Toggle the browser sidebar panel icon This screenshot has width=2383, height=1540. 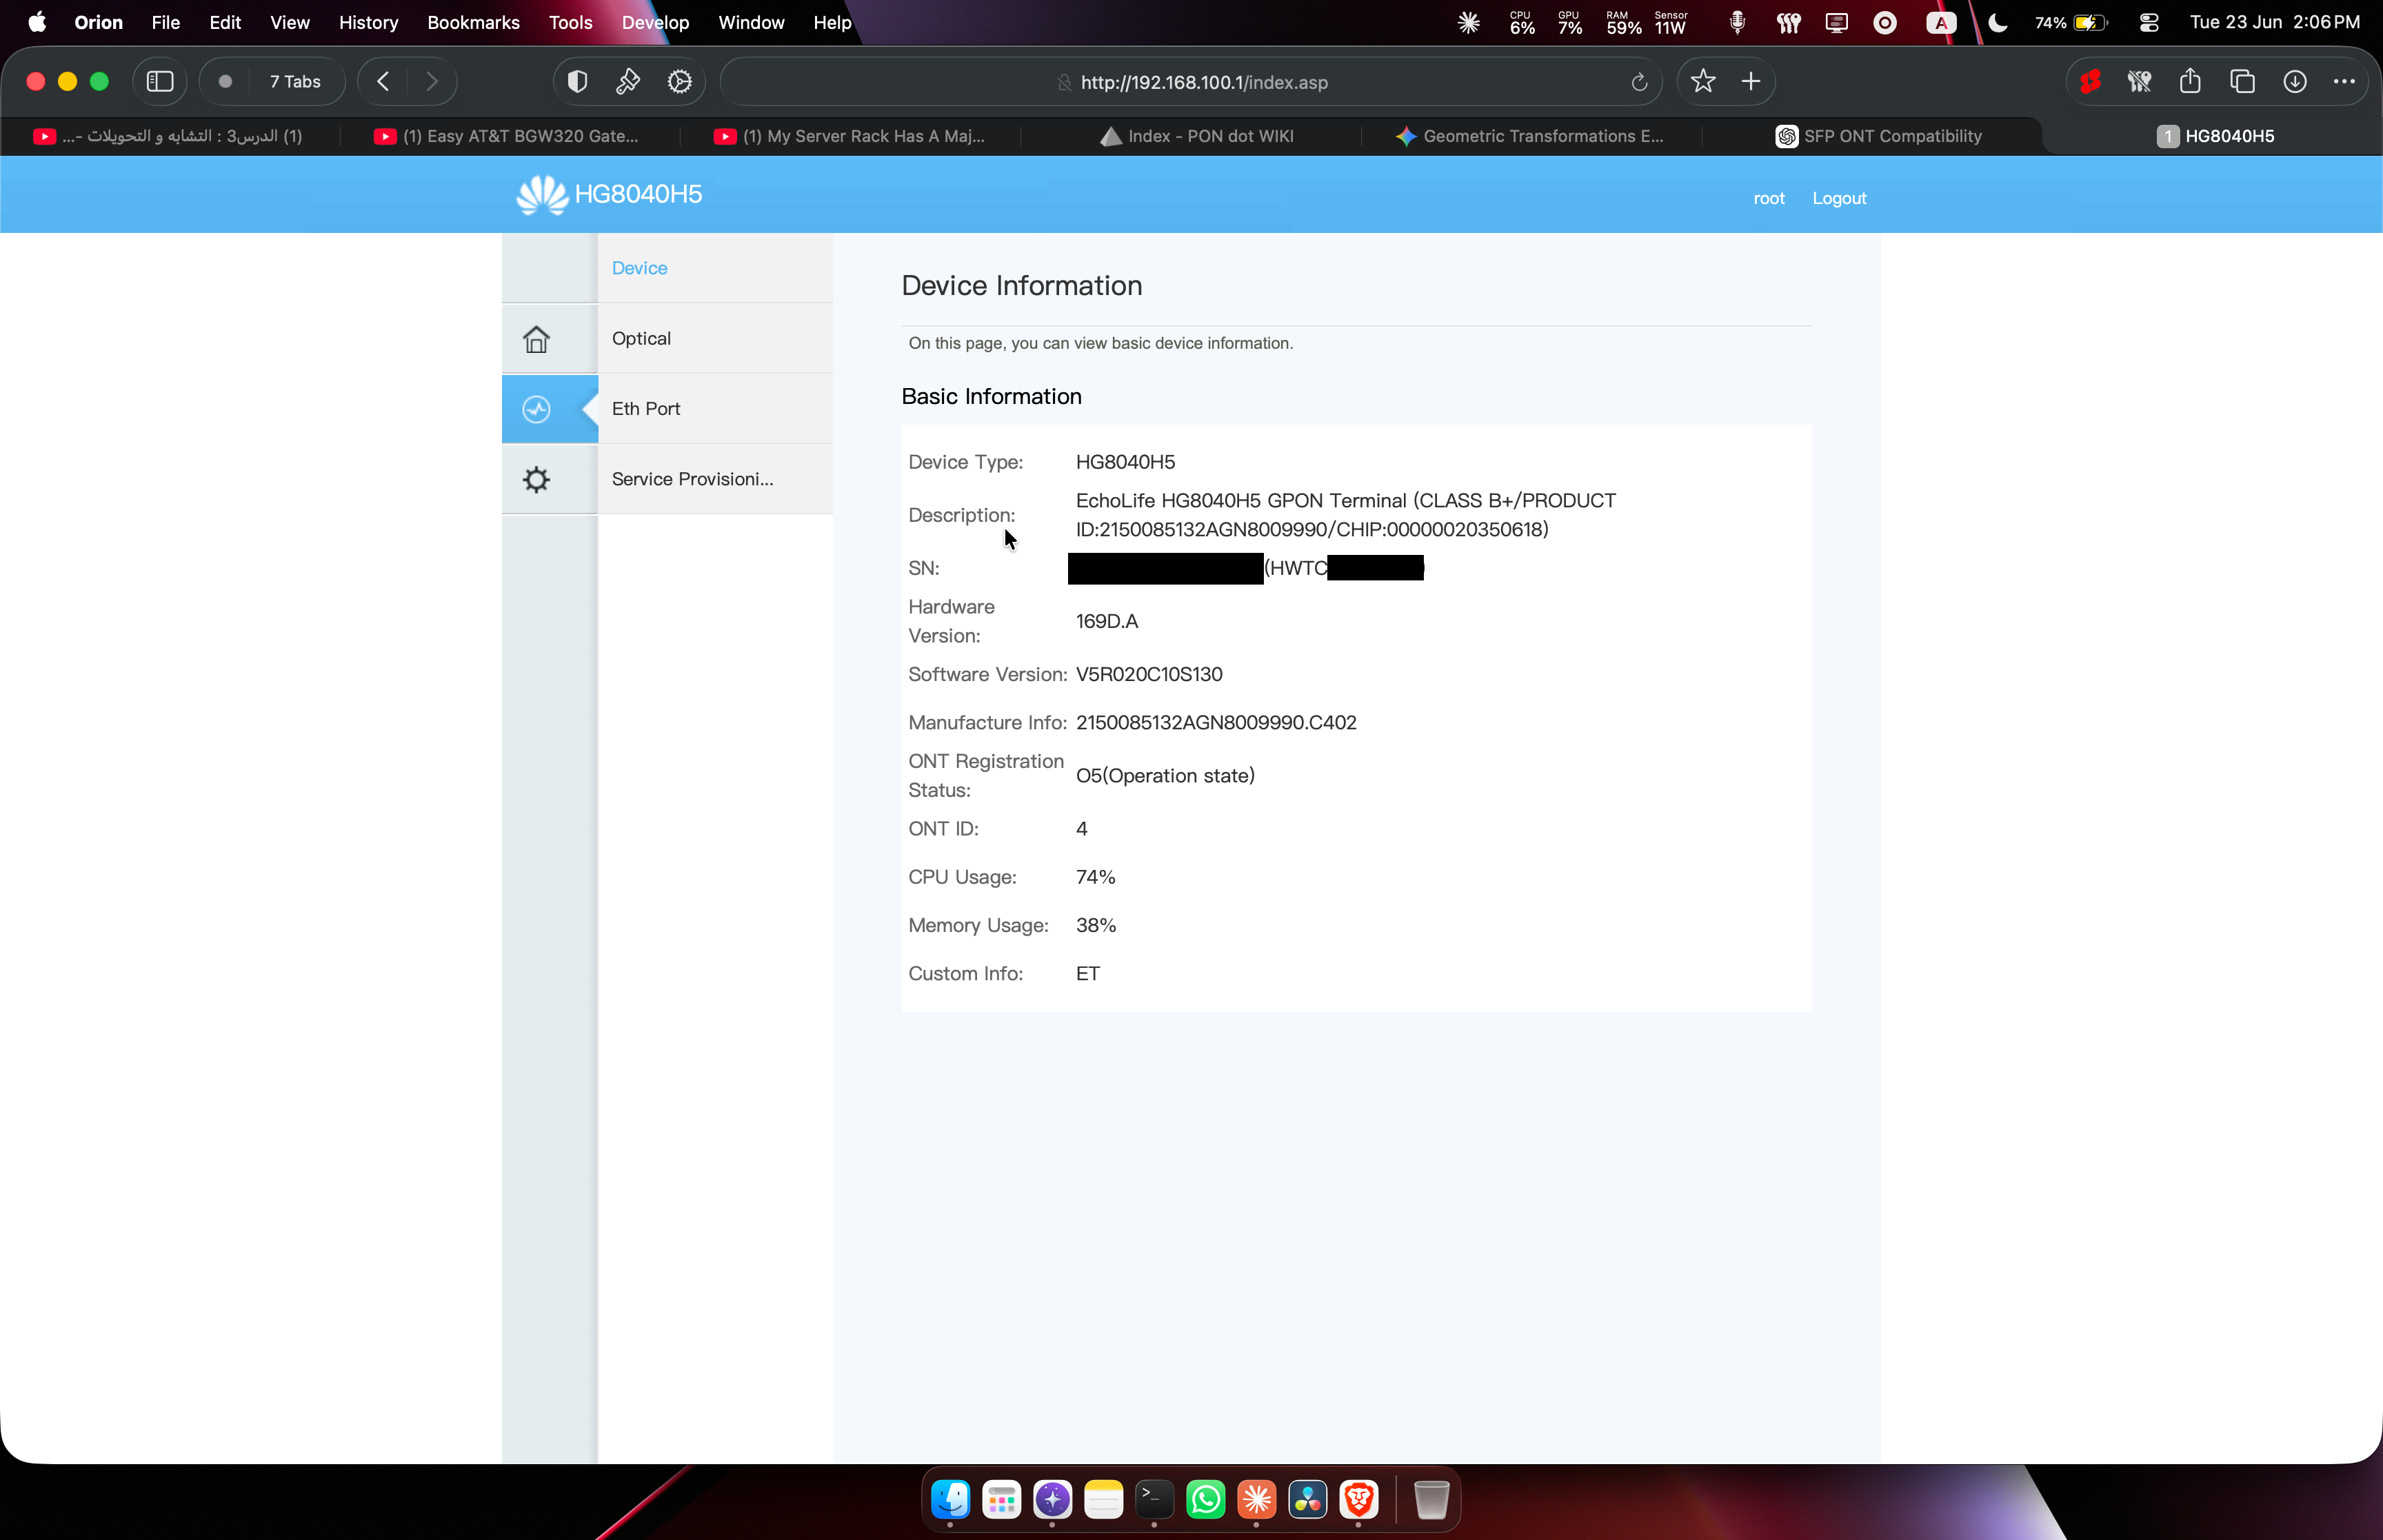click(160, 82)
